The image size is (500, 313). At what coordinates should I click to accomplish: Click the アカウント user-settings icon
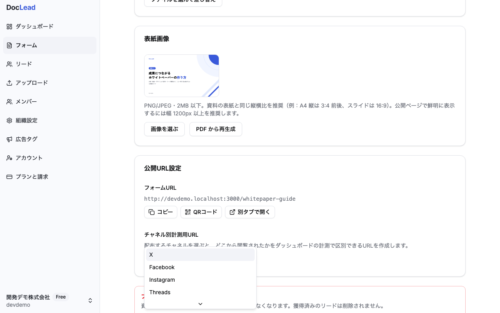(x=9, y=158)
